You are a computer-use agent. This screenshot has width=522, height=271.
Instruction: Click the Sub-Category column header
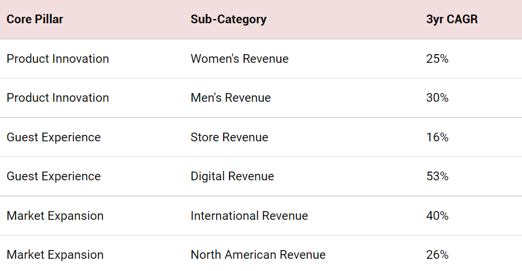[x=228, y=19]
